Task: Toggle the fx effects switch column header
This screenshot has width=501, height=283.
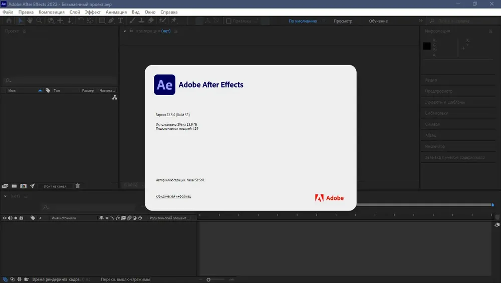Action: click(x=118, y=218)
